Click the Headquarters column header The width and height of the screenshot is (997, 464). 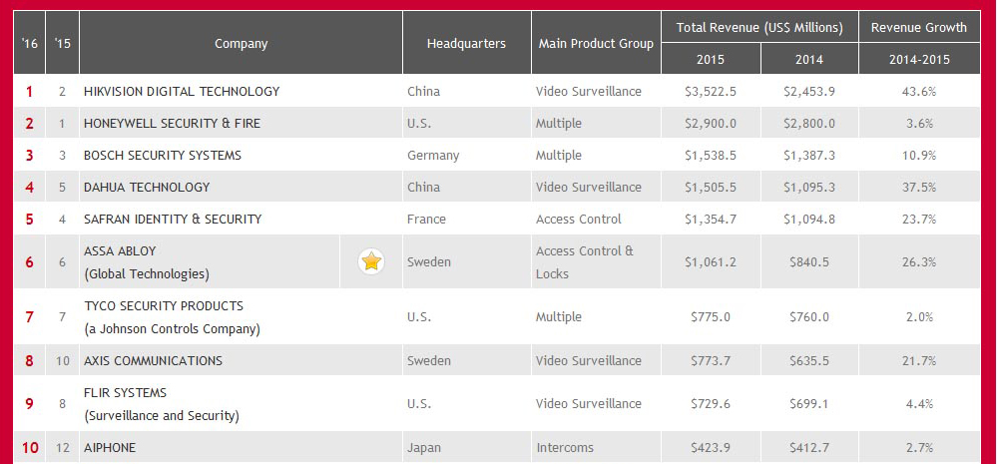[467, 44]
